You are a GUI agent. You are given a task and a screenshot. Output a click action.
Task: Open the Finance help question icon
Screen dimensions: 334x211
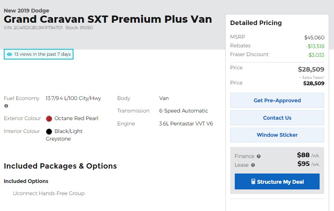[x=259, y=156]
